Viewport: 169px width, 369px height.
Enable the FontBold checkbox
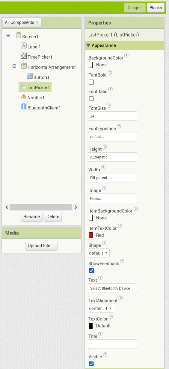pyautogui.click(x=91, y=82)
